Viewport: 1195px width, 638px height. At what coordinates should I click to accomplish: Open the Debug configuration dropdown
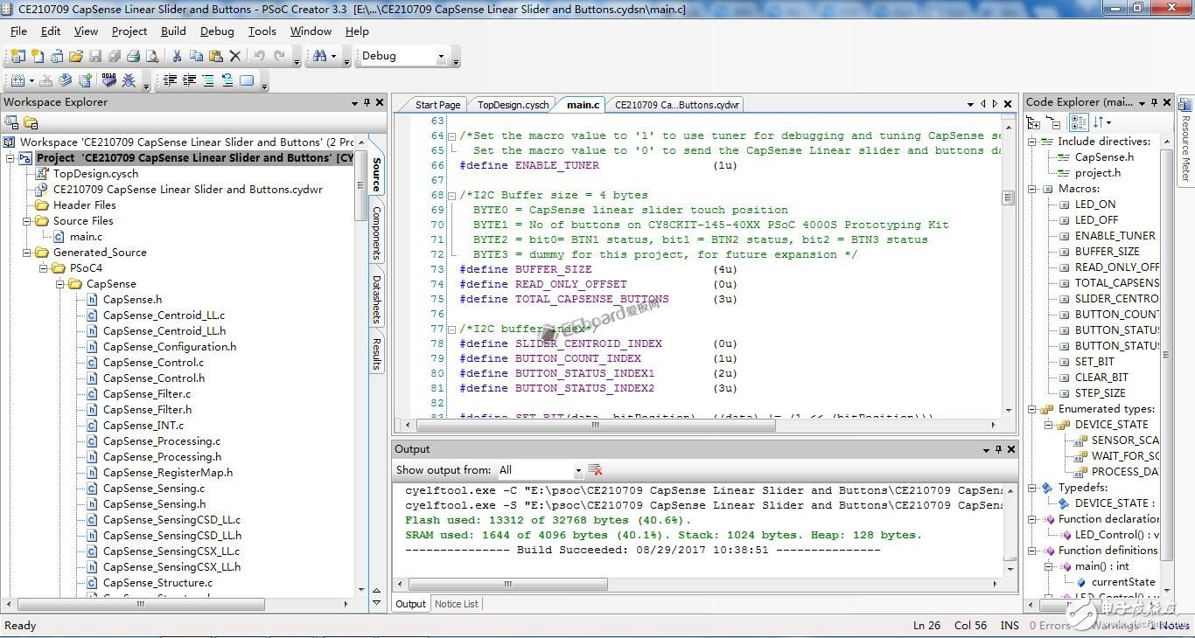(x=441, y=57)
